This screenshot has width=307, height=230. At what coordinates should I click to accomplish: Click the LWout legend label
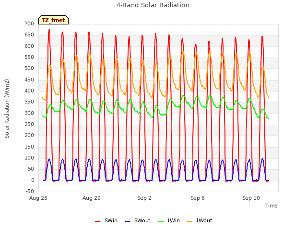tap(204, 220)
